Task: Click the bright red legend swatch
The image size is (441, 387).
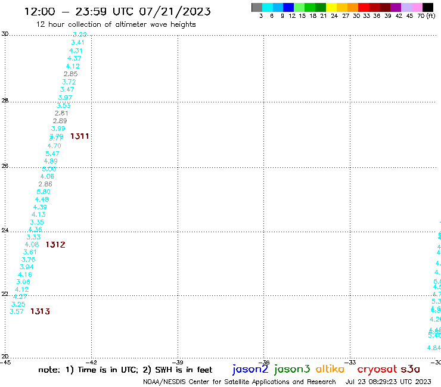Action: pyautogui.click(x=363, y=7)
